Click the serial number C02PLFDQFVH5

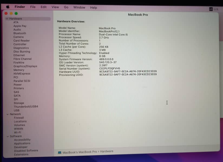coord(110,69)
